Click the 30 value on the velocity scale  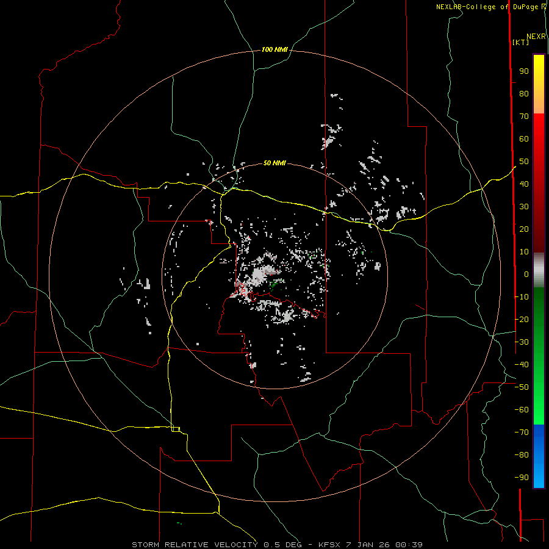(x=524, y=207)
